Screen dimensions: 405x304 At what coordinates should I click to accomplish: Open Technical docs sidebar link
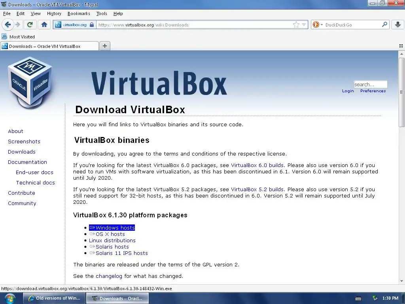35,183
